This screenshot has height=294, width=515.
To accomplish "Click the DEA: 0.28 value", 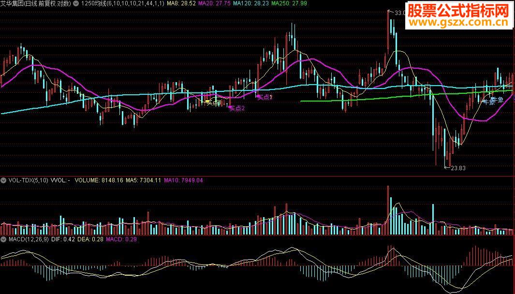I will coord(90,239).
